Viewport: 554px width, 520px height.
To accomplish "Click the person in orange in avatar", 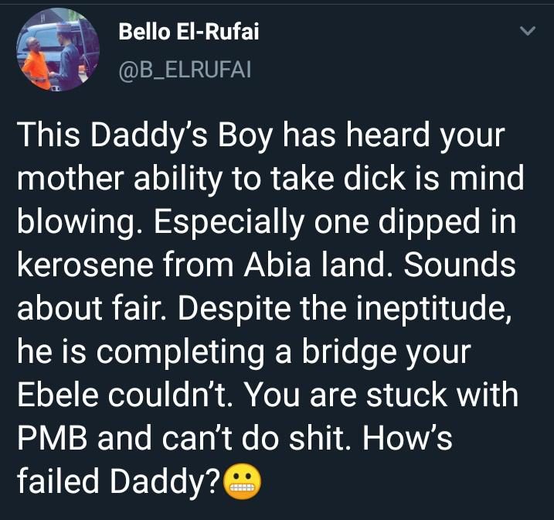I will (x=36, y=63).
